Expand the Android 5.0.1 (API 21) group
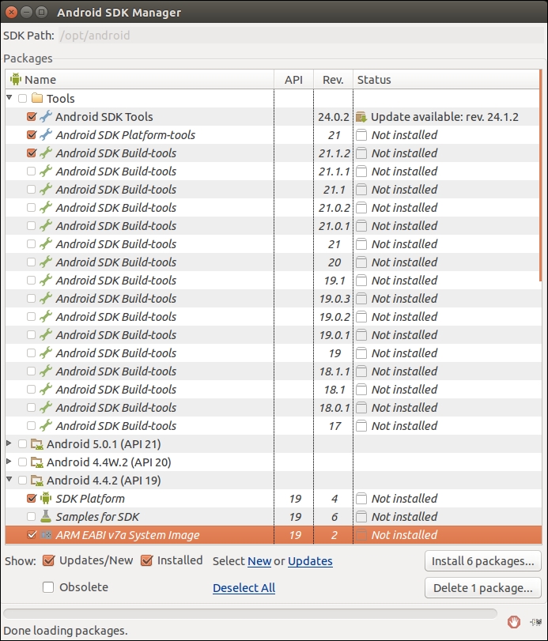The image size is (548, 641). (x=9, y=444)
